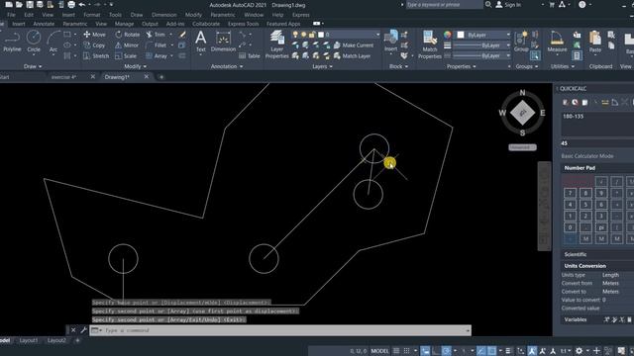Activate the Fillet tool

tap(157, 45)
